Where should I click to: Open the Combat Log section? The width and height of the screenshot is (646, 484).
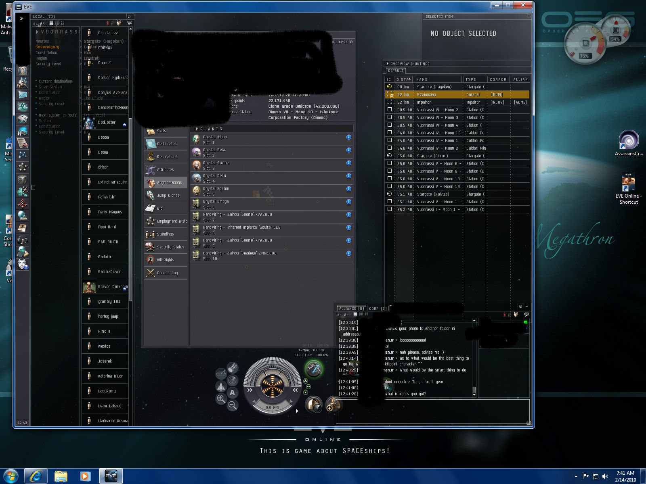tap(166, 273)
